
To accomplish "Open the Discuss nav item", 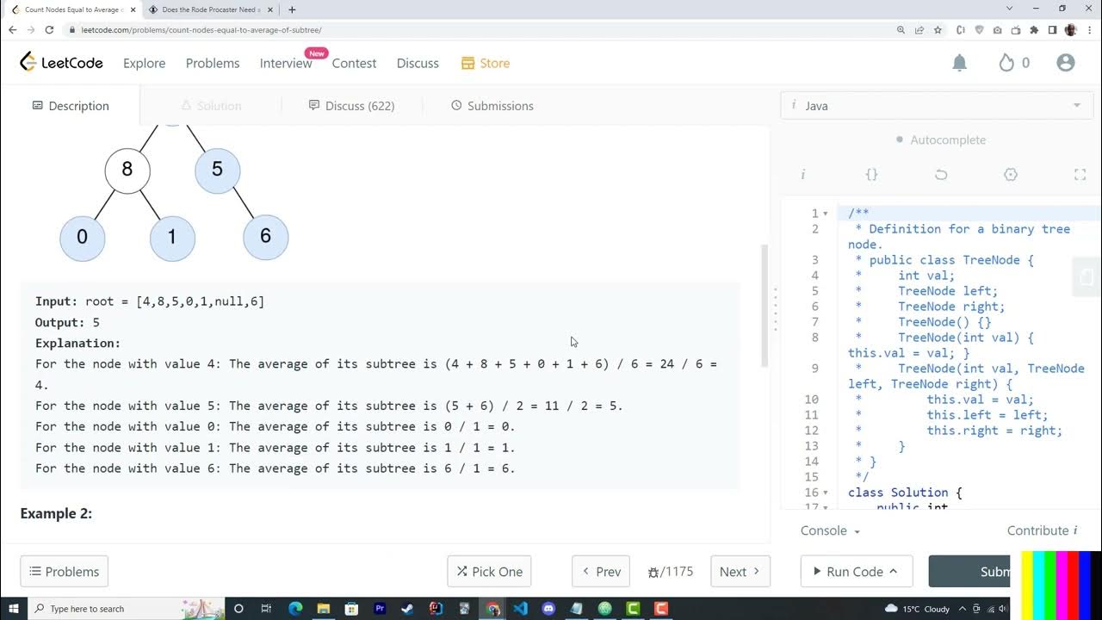I will 418,63.
